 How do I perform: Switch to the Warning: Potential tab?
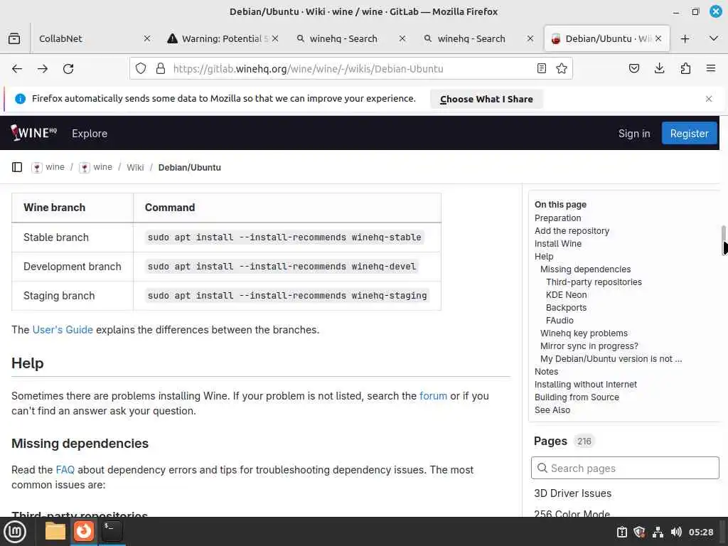[x=224, y=38]
